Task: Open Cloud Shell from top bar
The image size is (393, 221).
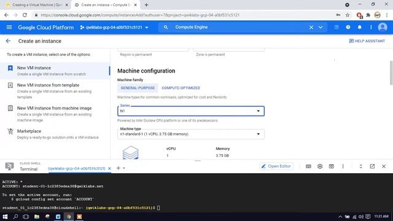Action: 337,27
